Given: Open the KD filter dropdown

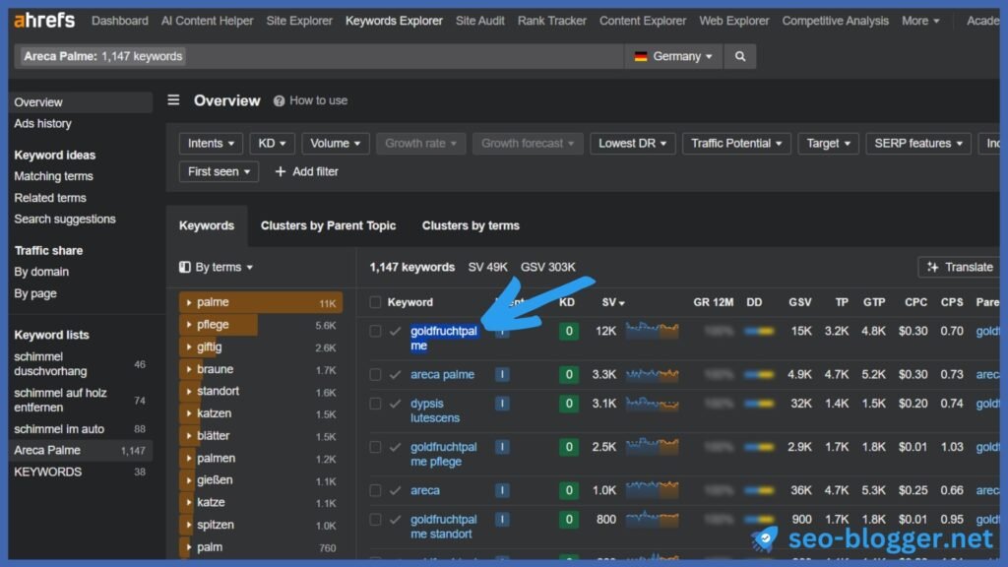Looking at the screenshot, I should (x=272, y=144).
